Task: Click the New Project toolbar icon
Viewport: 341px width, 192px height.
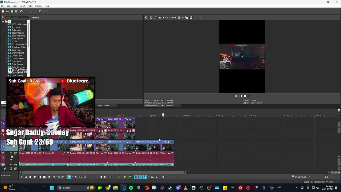Action: [3, 11]
